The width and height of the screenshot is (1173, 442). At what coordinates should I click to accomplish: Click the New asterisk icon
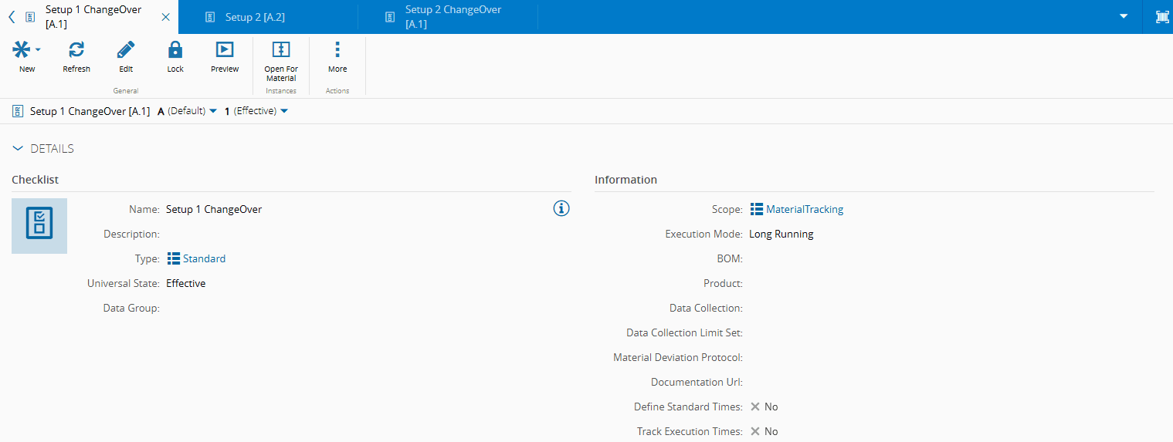pyautogui.click(x=22, y=50)
